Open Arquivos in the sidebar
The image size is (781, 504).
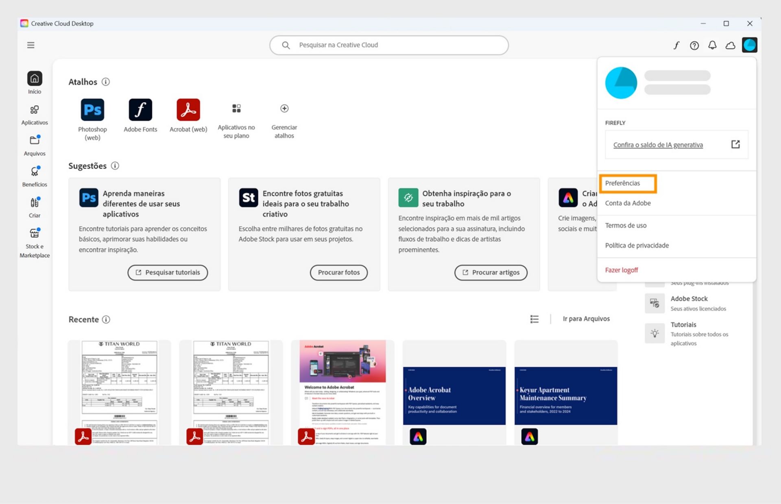[35, 146]
